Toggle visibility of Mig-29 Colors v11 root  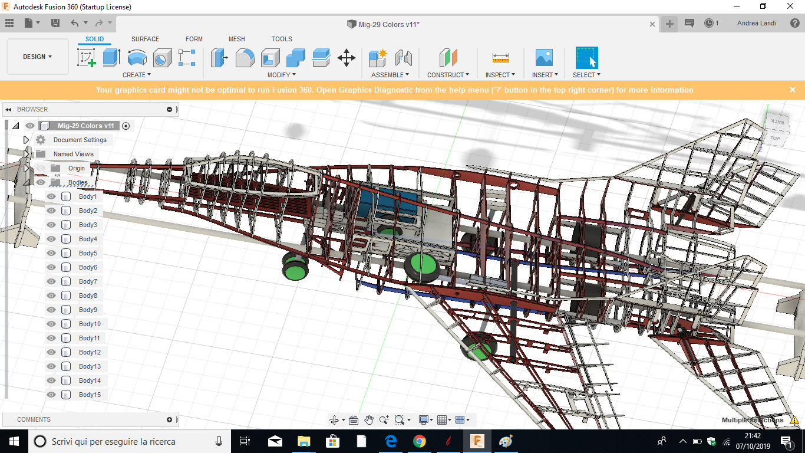[x=30, y=126]
